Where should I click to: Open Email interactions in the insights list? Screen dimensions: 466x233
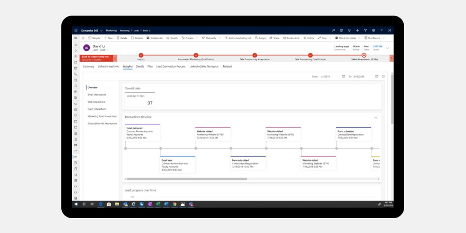tap(97, 95)
